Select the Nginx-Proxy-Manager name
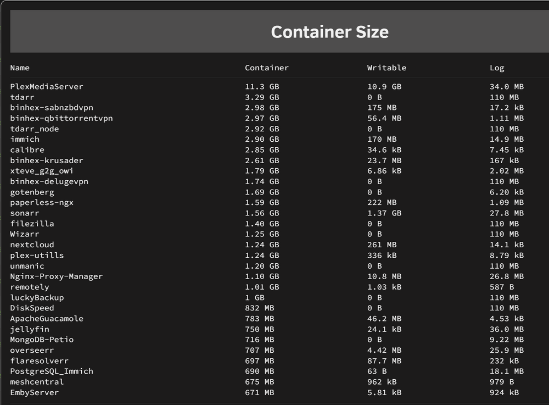 pos(57,276)
